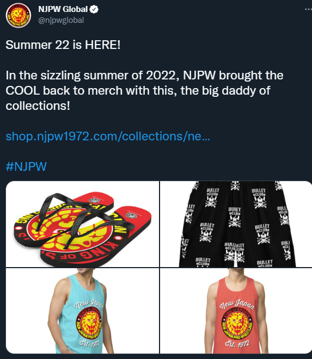312x359 pixels.
Task: Click the "Summer 22 is HERE!" tweet text
Action: click(63, 45)
